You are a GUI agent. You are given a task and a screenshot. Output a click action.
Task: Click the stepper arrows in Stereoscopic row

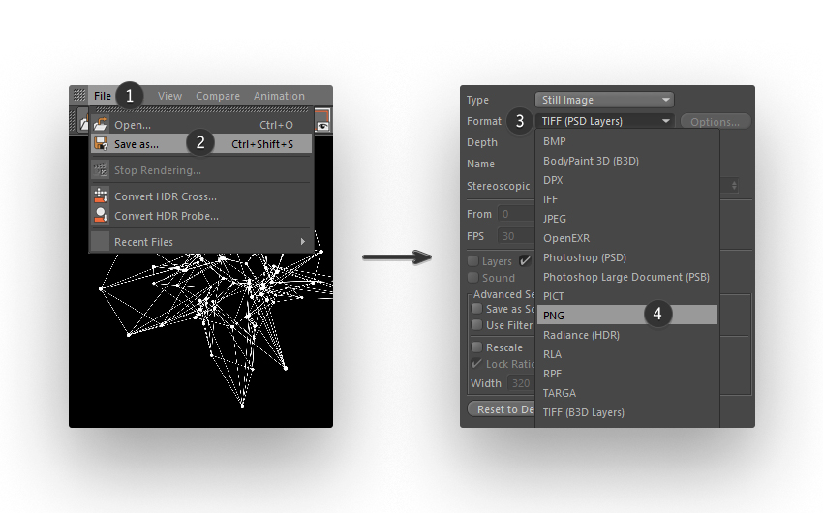(x=734, y=185)
